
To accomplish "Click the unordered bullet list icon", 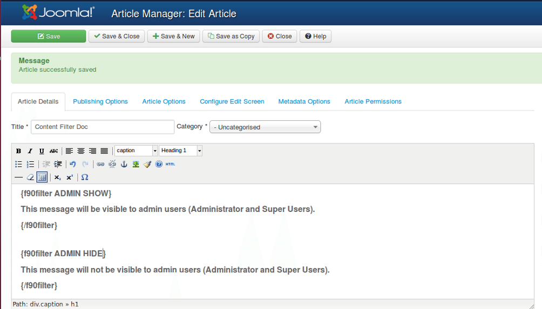I will tap(19, 164).
